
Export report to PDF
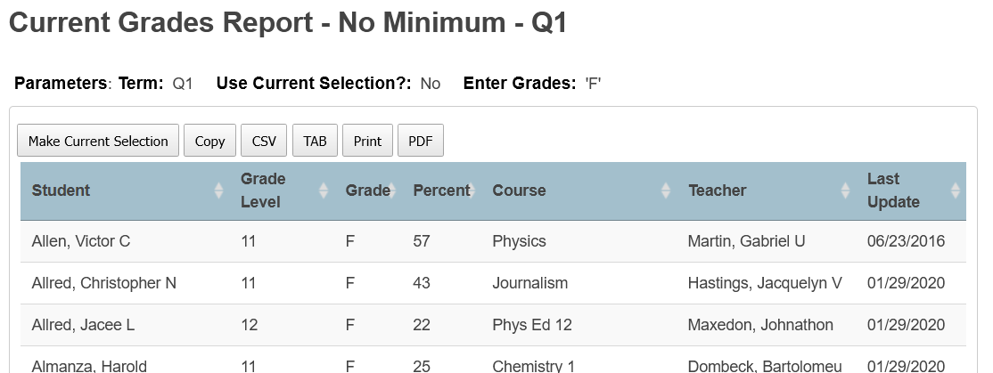point(421,141)
